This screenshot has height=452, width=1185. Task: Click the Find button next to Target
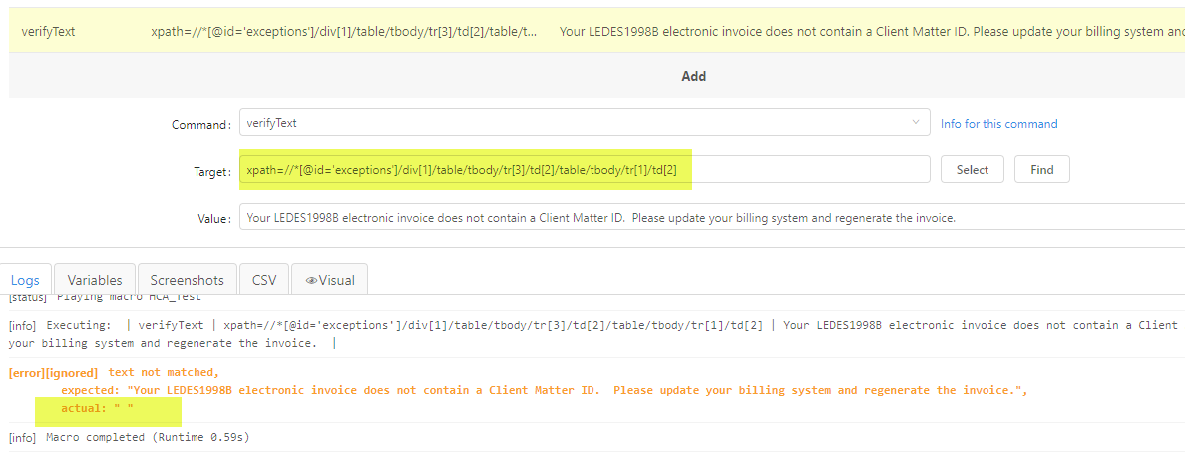click(x=1042, y=170)
